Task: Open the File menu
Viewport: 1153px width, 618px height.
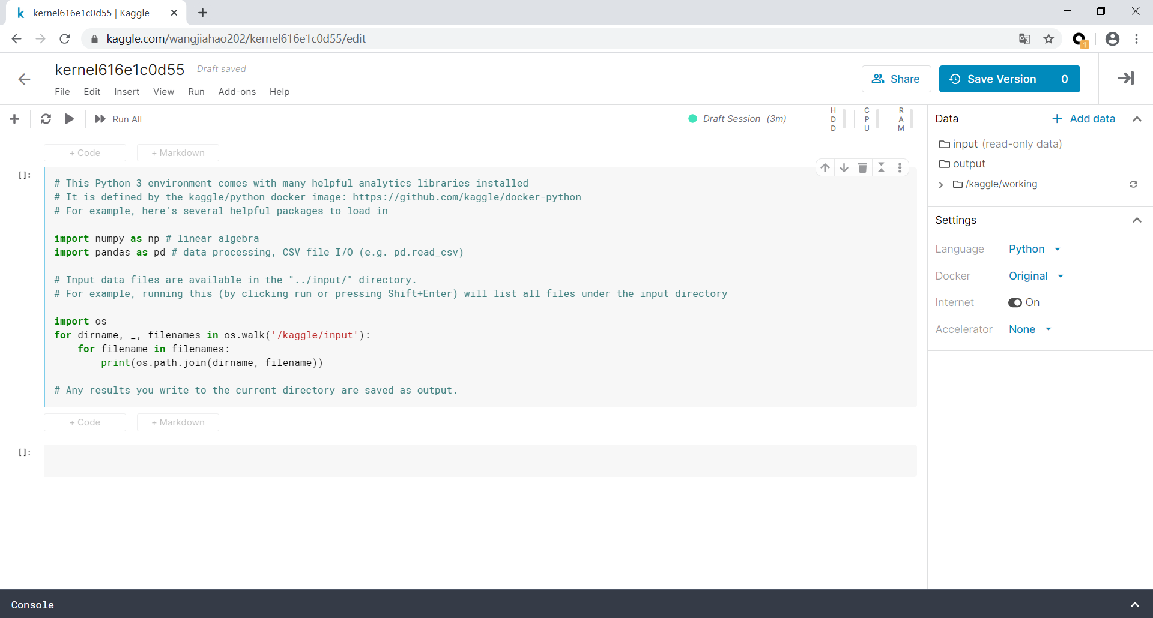Action: (x=62, y=92)
